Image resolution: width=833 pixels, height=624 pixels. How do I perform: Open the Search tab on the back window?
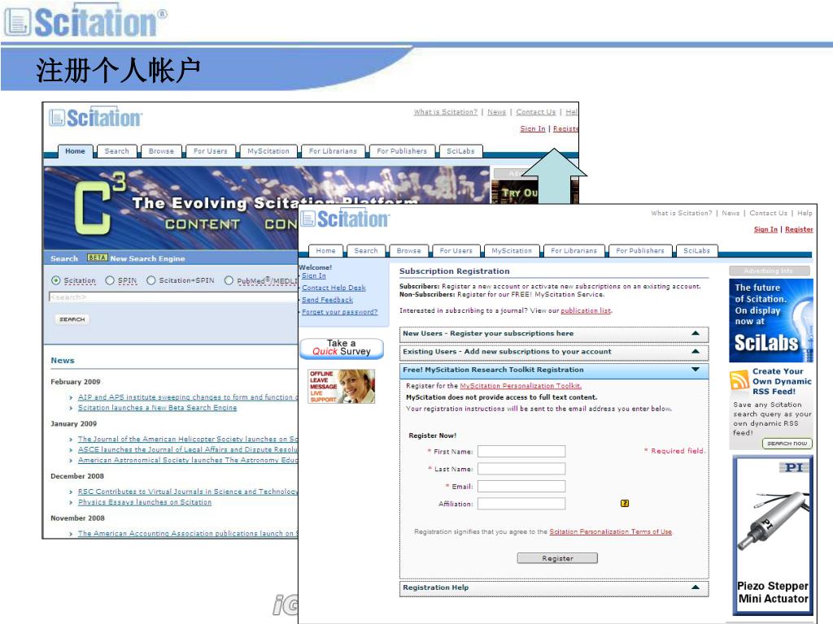(x=116, y=151)
